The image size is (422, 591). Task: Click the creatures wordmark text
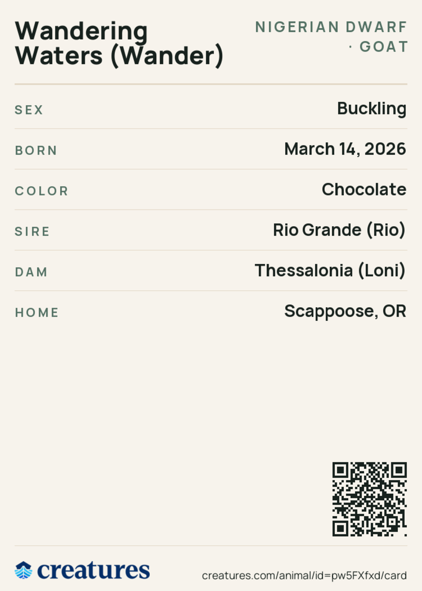tap(93, 570)
